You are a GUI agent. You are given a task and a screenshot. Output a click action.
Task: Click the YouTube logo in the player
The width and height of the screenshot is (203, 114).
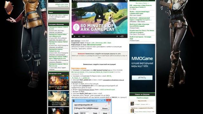coord(121,36)
